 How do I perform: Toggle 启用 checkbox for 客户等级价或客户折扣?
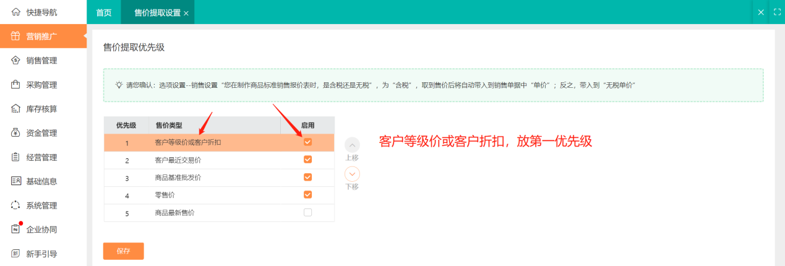[x=307, y=142]
